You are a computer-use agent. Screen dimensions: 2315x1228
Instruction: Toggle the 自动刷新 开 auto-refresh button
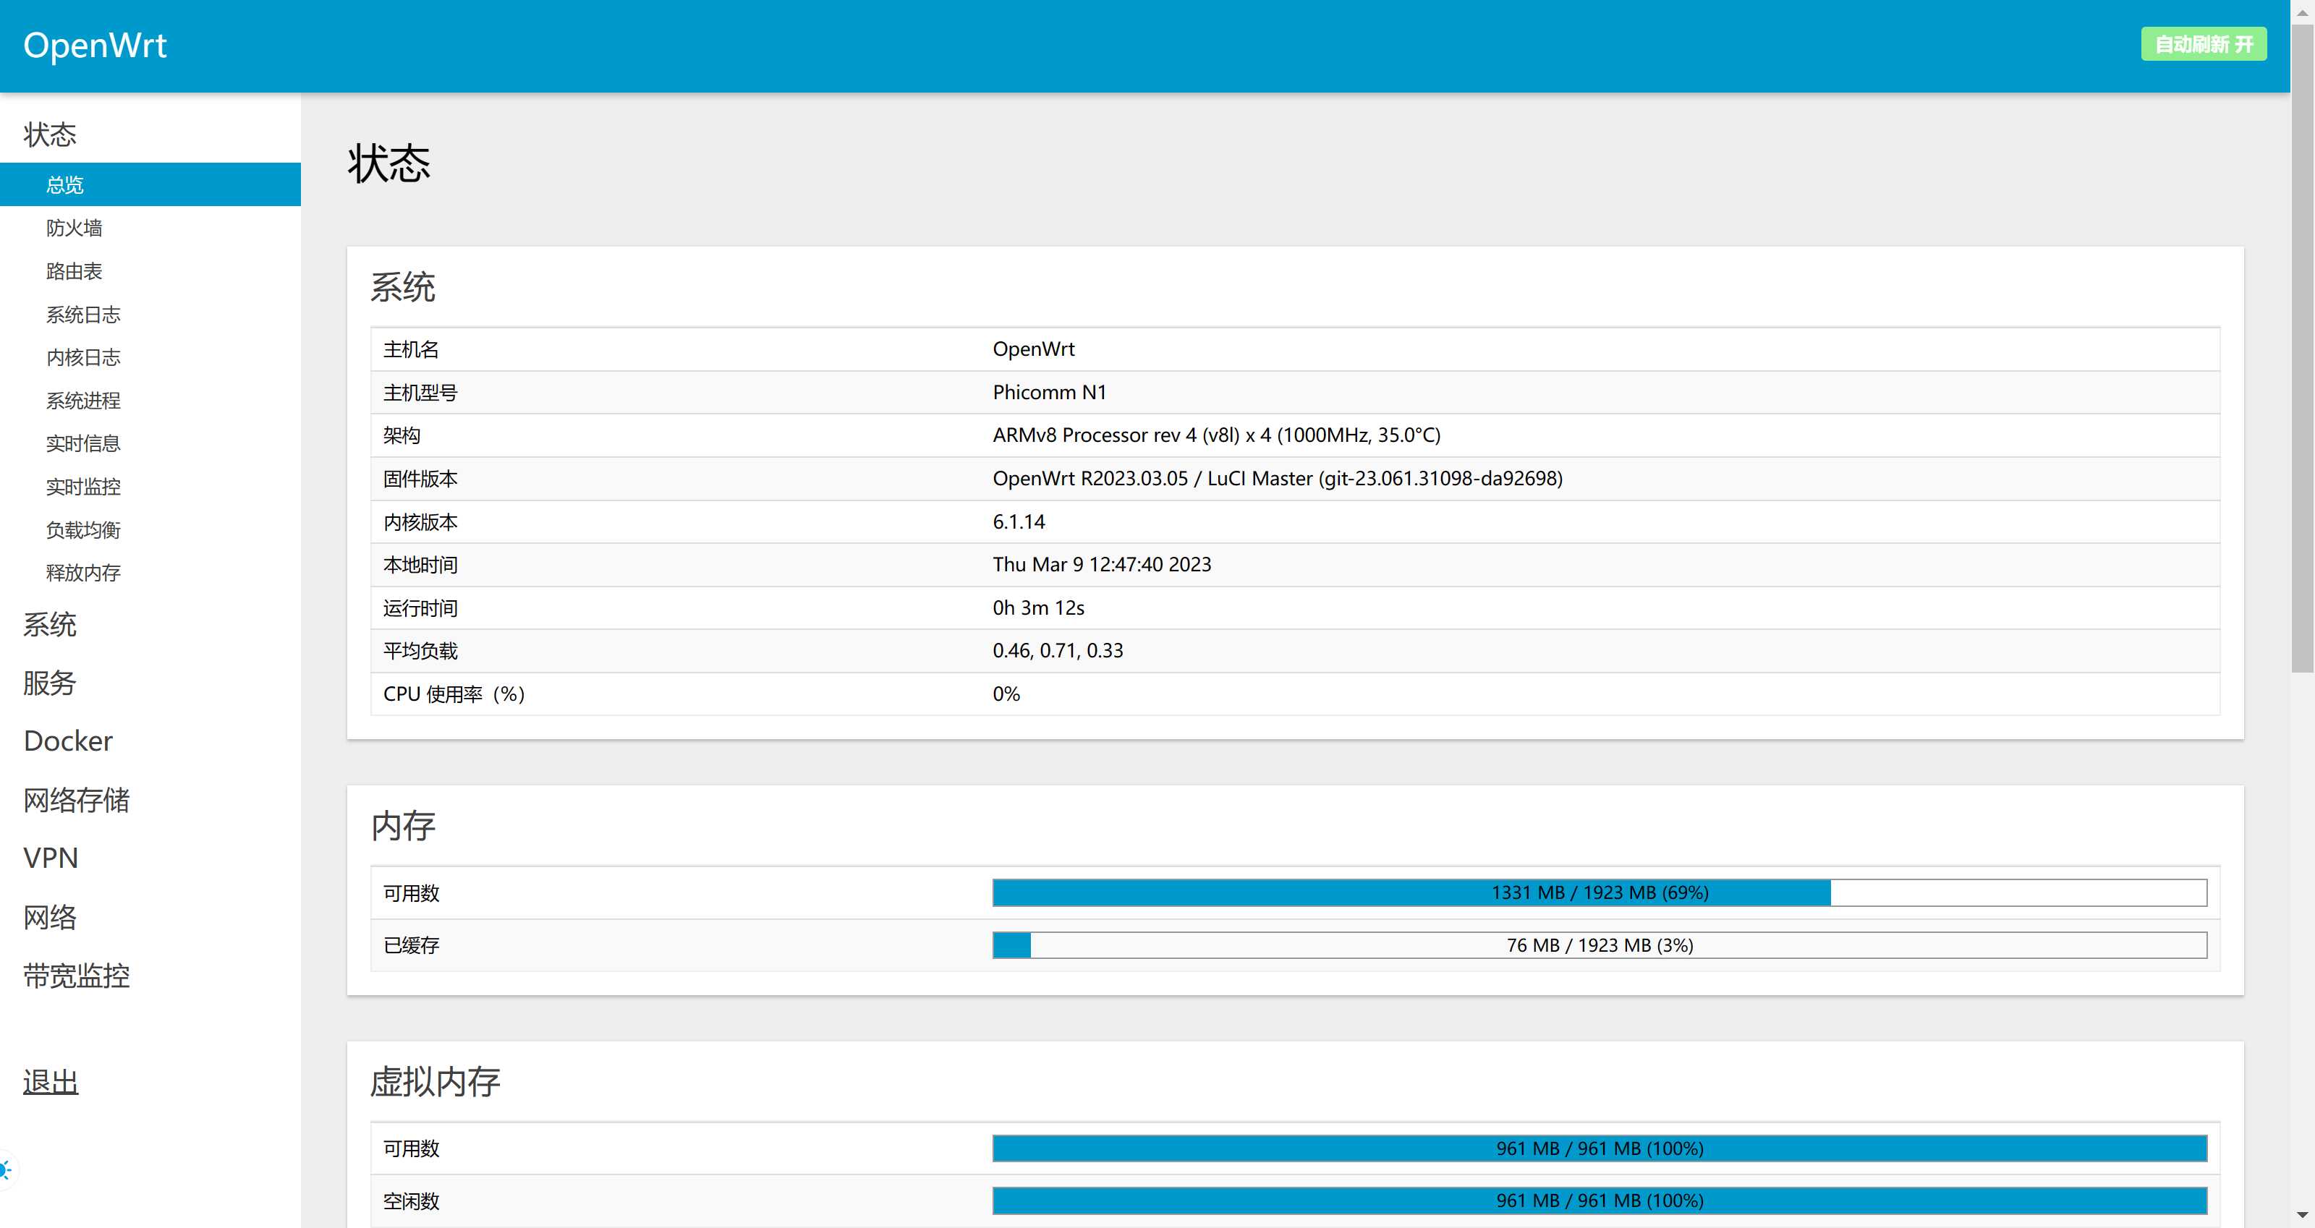2203,44
